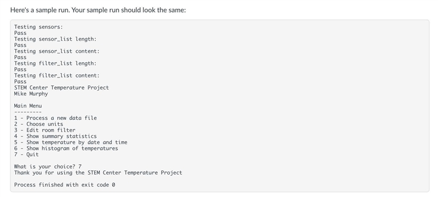Click the 'Main Menu' heading text
The image size is (438, 197).
point(28,106)
